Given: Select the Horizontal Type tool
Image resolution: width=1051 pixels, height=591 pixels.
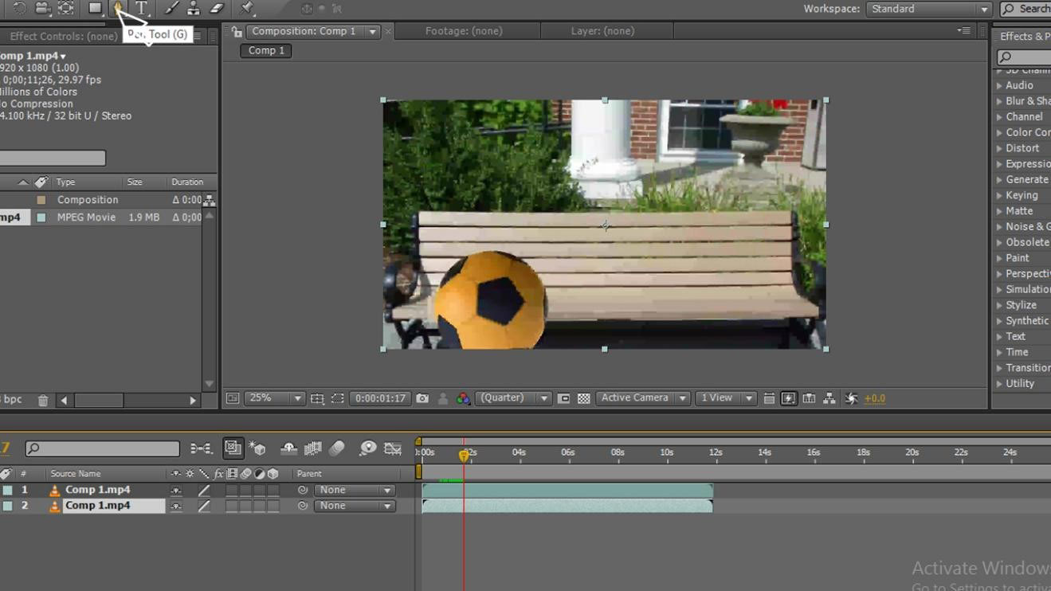Looking at the screenshot, I should tap(142, 8).
